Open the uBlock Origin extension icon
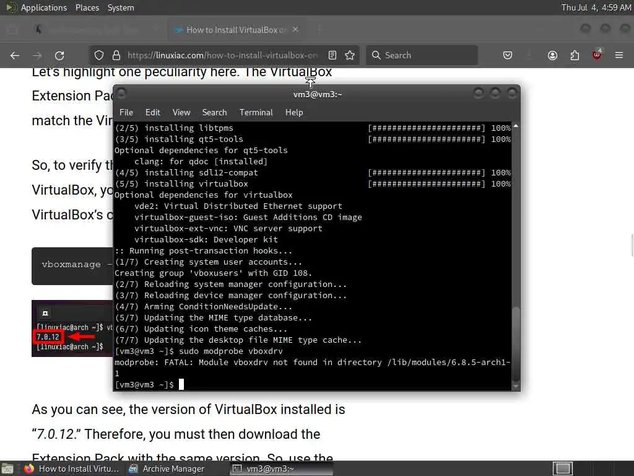 click(x=597, y=55)
